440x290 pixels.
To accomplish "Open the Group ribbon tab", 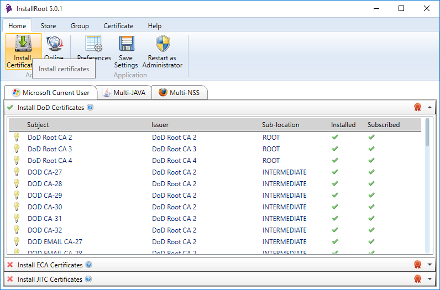I will (x=80, y=26).
